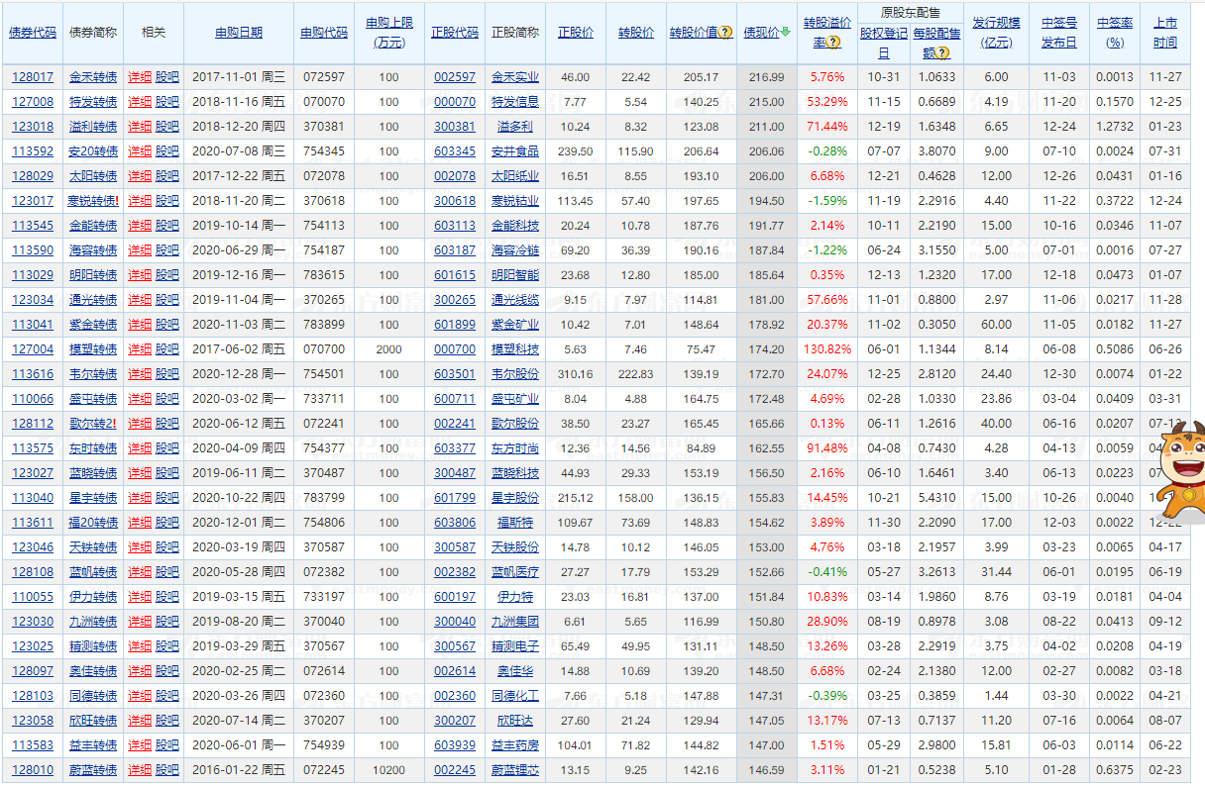The height and width of the screenshot is (786, 1205).
Task: Open bond code 123034 link
Action: click(x=33, y=300)
